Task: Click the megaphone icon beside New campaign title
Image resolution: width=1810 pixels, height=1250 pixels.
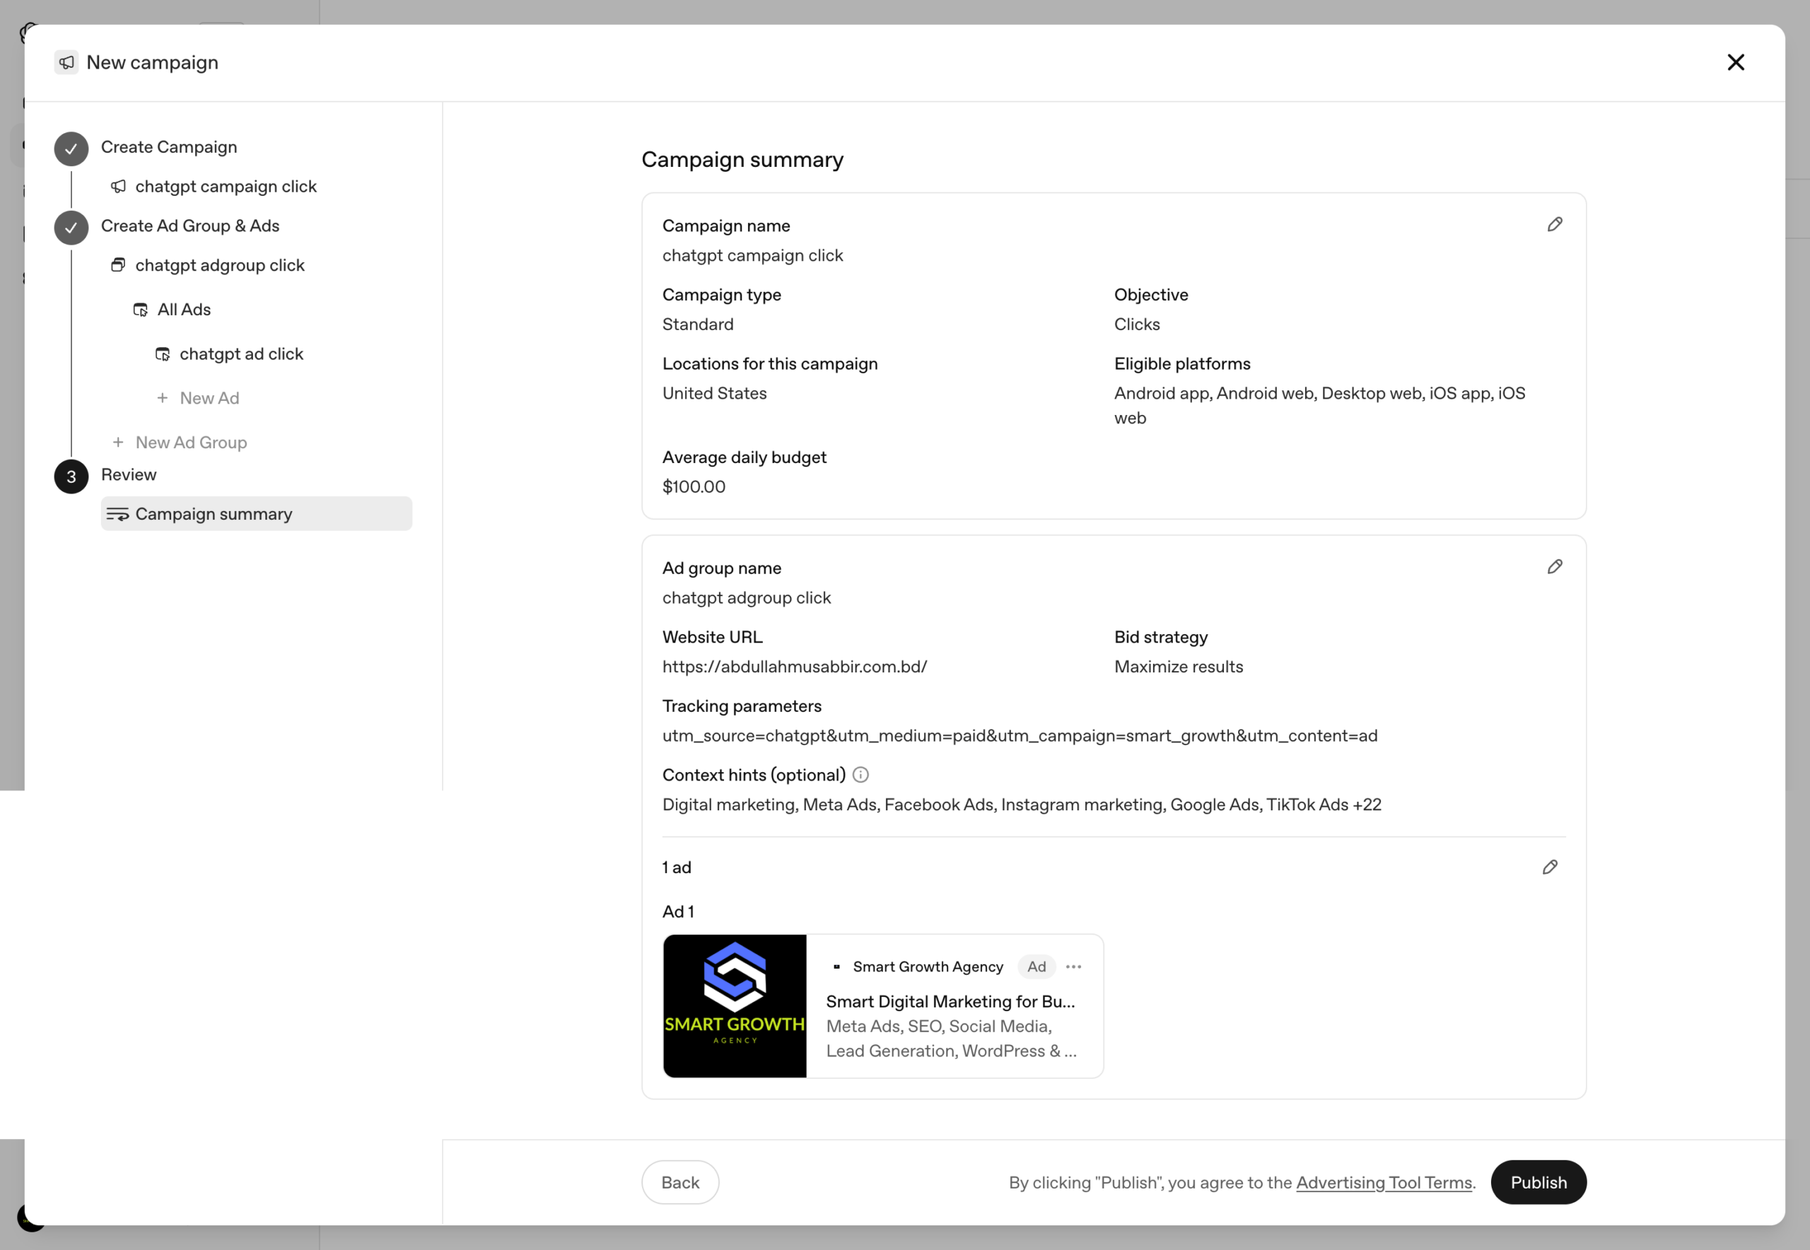Action: tap(66, 62)
